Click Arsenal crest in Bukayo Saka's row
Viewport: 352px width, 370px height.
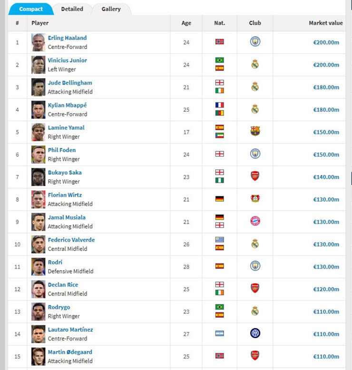pyautogui.click(x=255, y=176)
